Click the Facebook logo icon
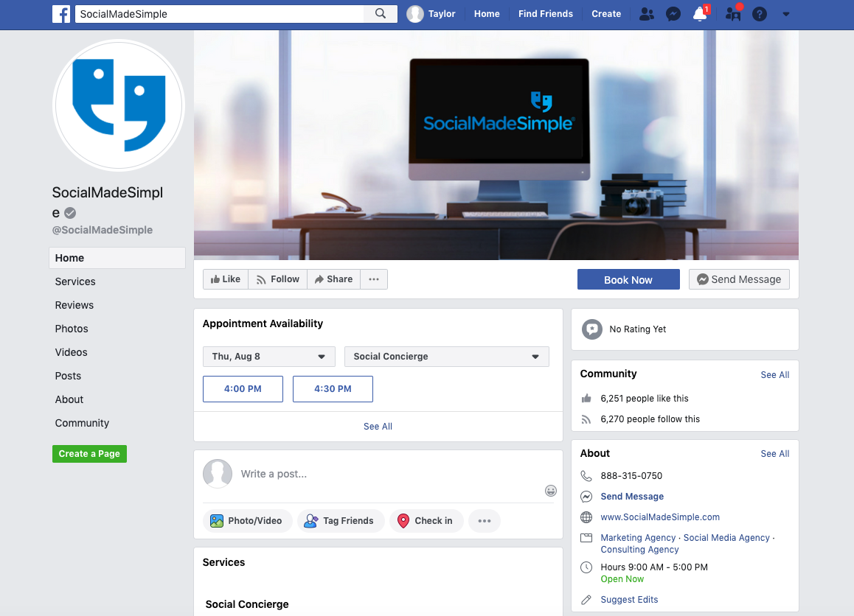This screenshot has width=854, height=616. click(61, 13)
